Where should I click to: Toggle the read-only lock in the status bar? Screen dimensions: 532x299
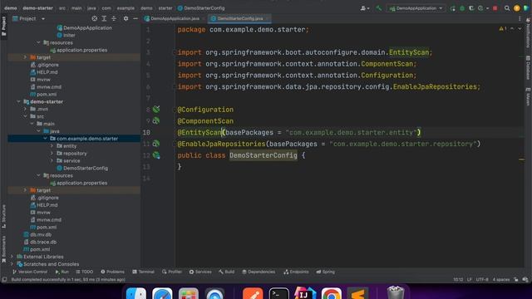[x=515, y=280]
